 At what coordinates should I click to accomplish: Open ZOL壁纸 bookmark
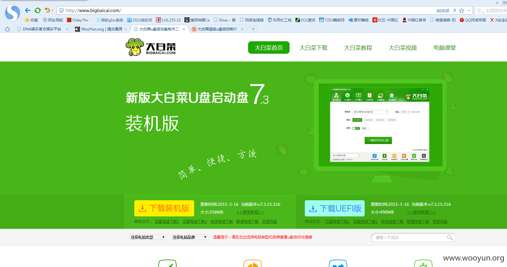coord(305,20)
